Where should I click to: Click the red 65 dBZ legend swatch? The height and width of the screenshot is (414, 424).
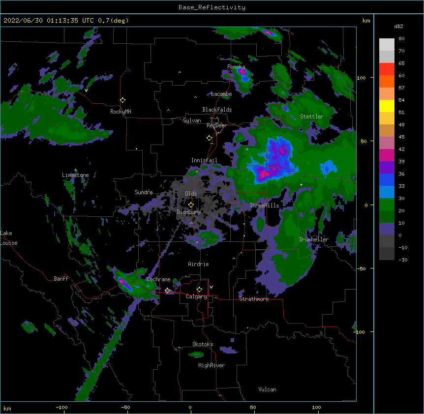point(387,69)
